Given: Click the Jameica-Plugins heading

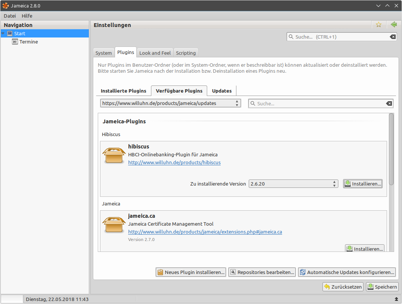Looking at the screenshot, I should [124, 121].
